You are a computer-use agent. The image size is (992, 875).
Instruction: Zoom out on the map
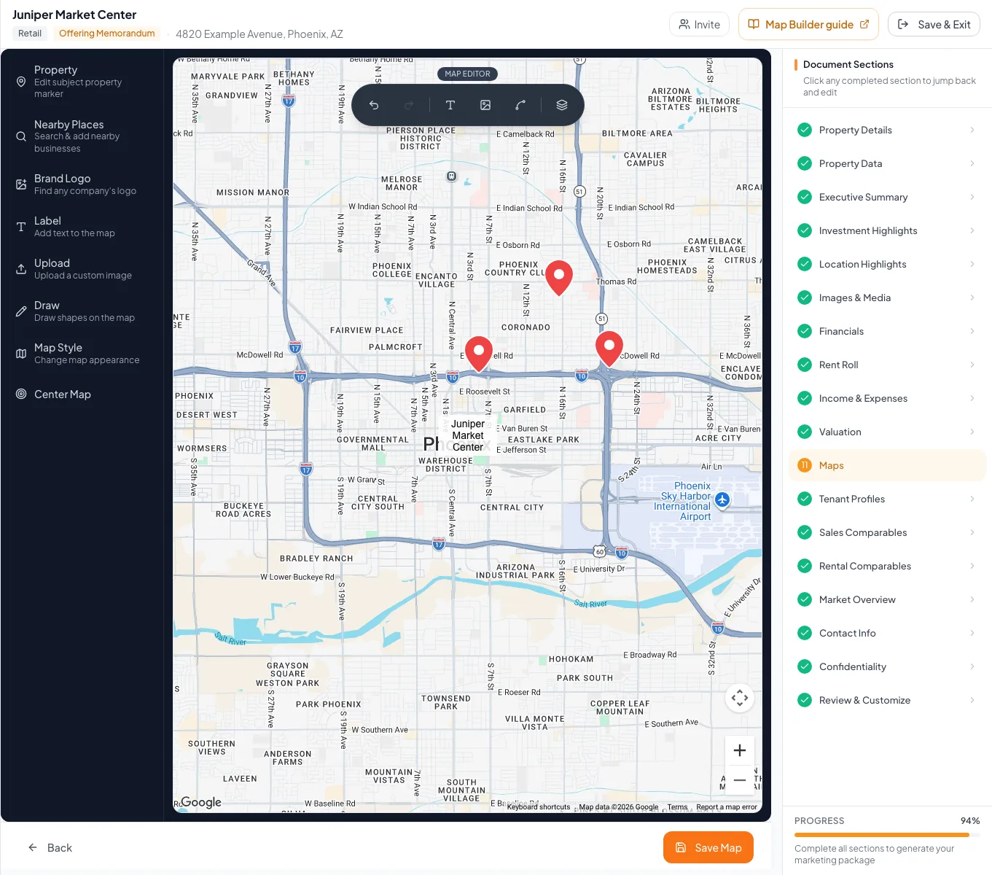[x=740, y=779]
